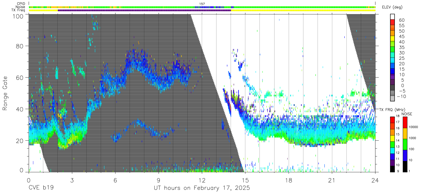This screenshot has height=195, width=422.
Task: Pick the cyan ELEV segment between 20 and 25
Action: (392, 60)
